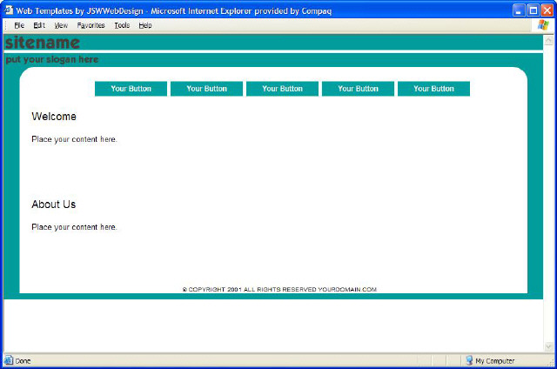Open the File menu

(18, 25)
